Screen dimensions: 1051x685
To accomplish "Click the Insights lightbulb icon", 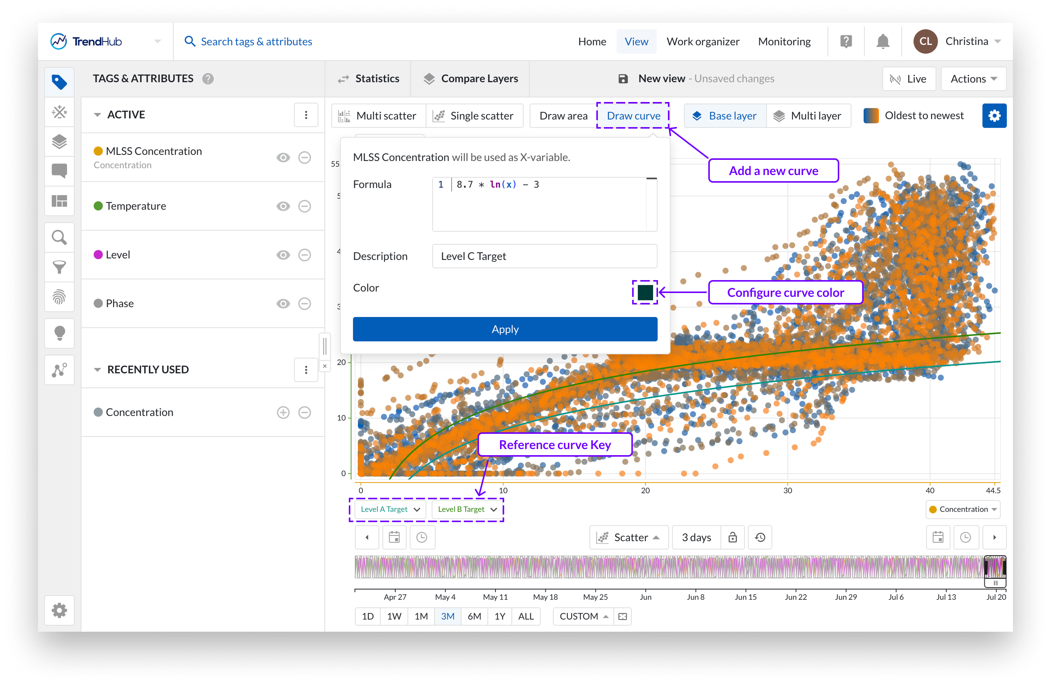I will pos(59,333).
